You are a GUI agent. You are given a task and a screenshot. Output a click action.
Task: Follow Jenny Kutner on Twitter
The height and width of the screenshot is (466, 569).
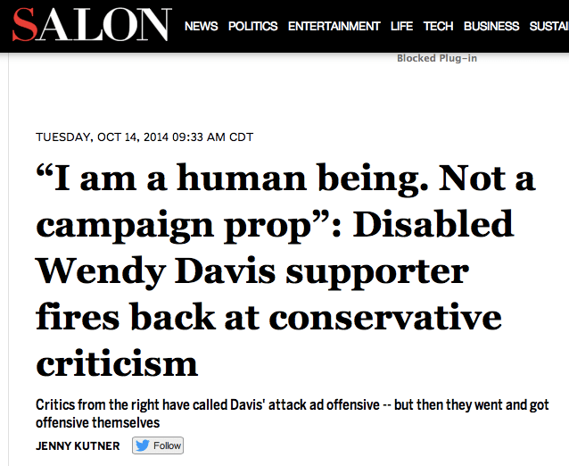(x=158, y=445)
